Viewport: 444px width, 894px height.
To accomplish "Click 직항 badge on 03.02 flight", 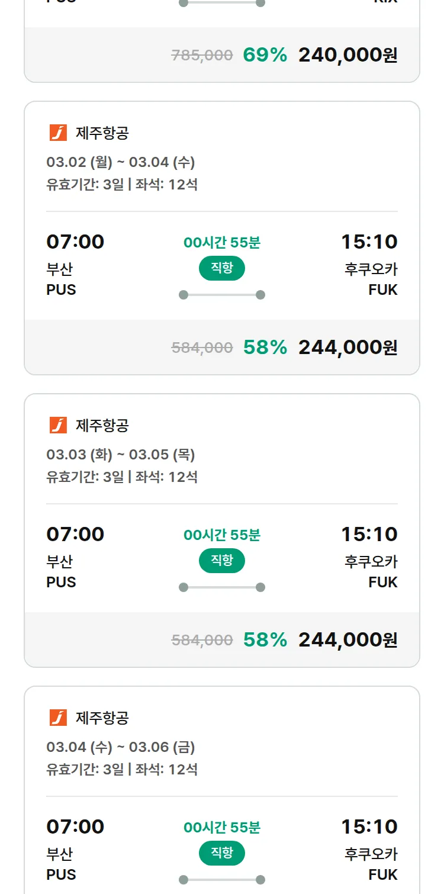I will pos(221,268).
